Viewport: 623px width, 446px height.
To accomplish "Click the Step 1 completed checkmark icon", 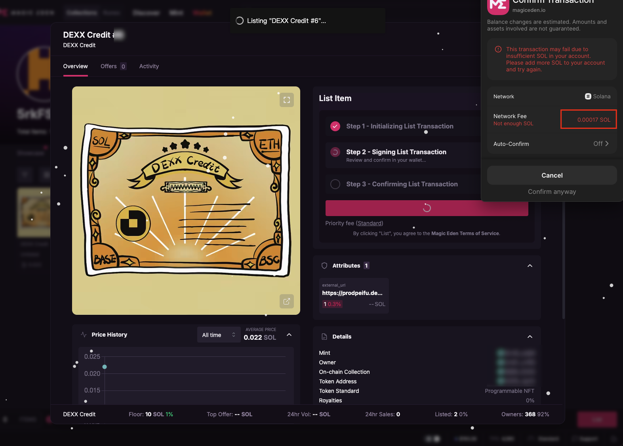I will 335,126.
